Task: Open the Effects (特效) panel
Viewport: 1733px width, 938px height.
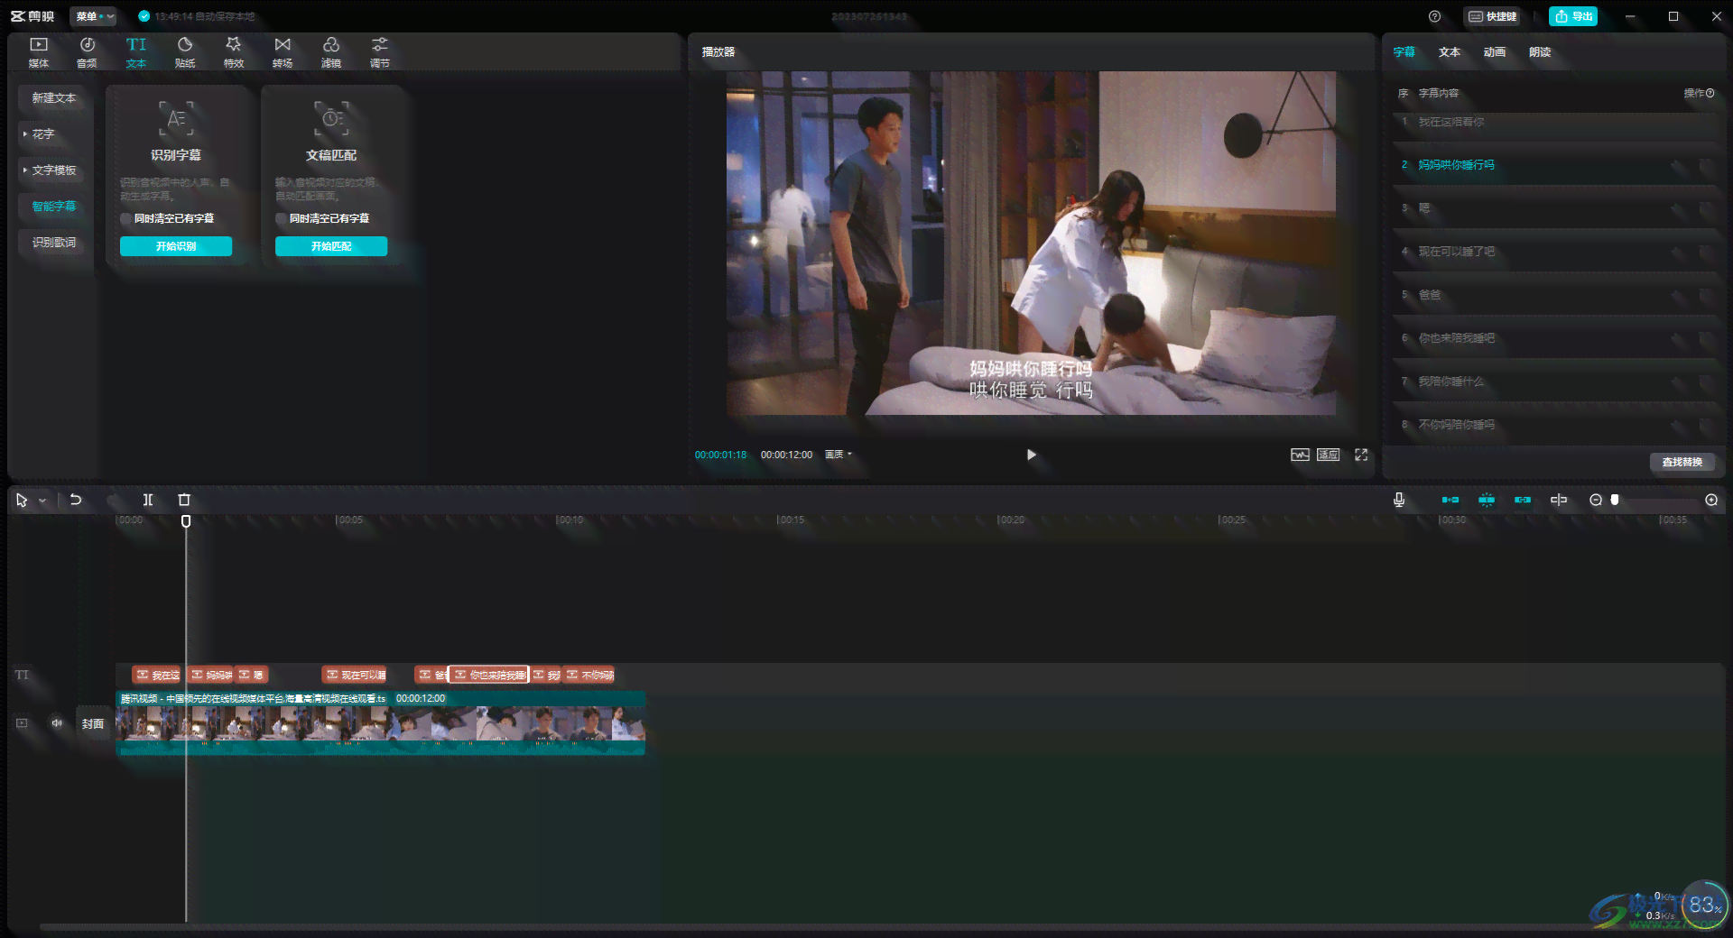Action: 234,52
